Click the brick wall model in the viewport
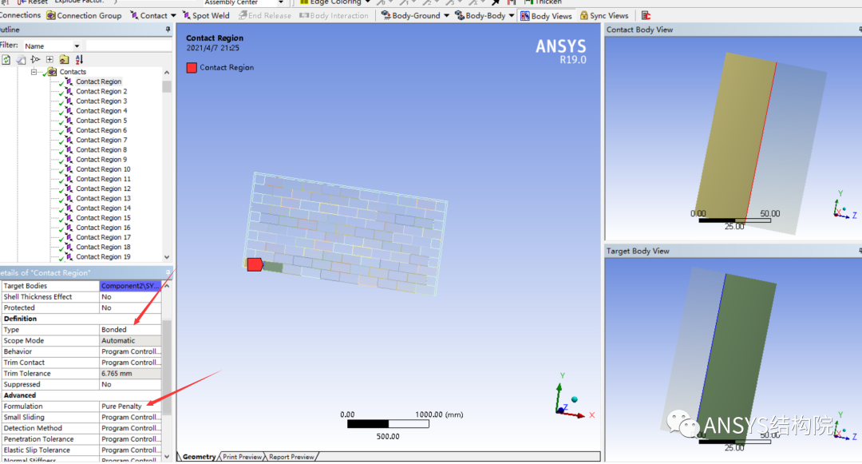The width and height of the screenshot is (862, 464). 346,234
